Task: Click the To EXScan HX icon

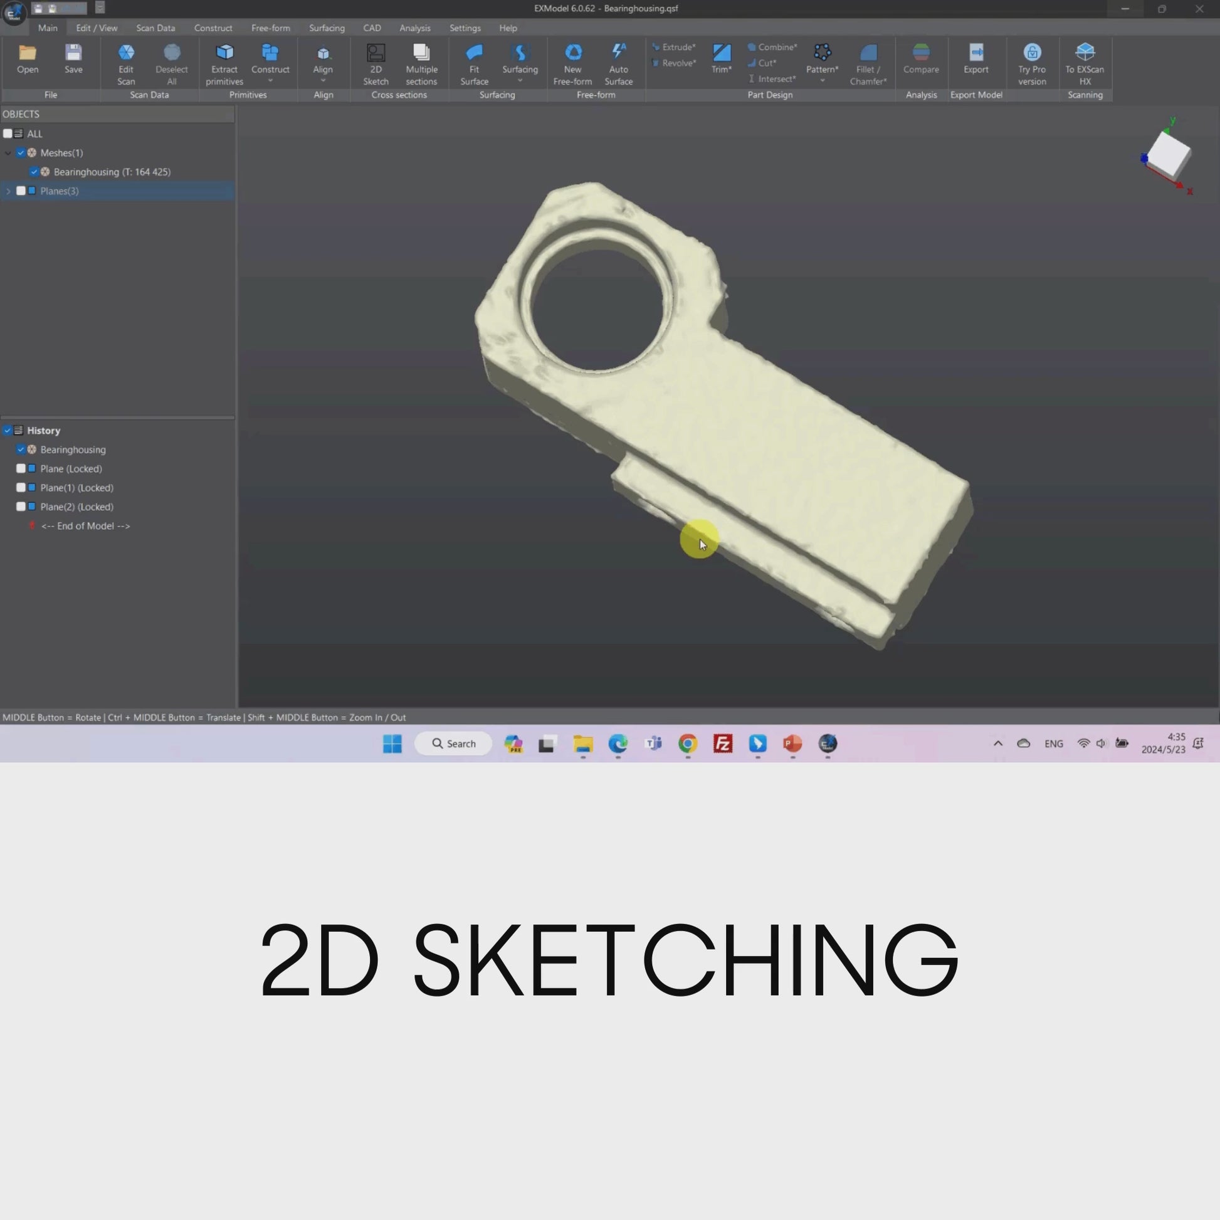Action: [x=1084, y=53]
